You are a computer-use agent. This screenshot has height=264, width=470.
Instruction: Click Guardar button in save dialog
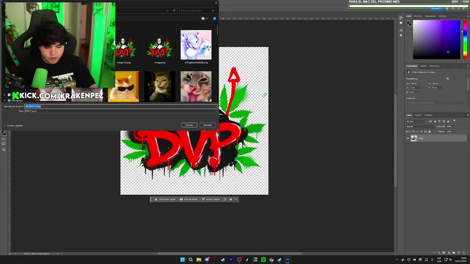pyautogui.click(x=189, y=125)
